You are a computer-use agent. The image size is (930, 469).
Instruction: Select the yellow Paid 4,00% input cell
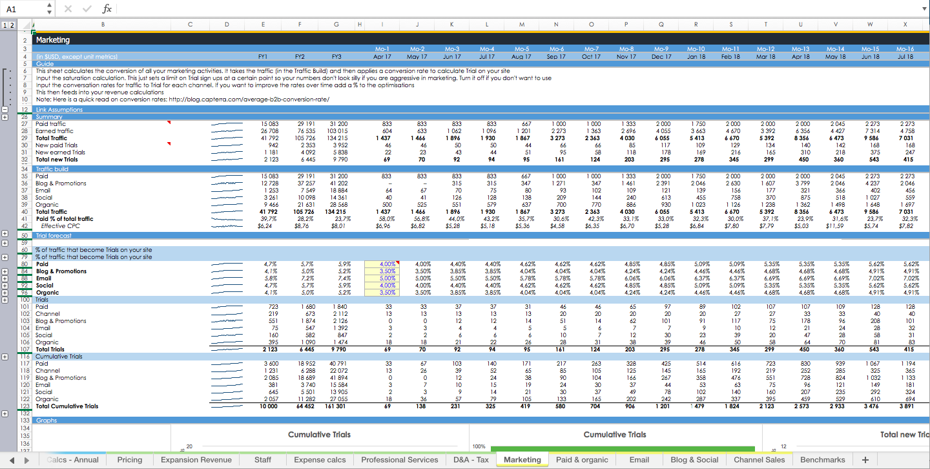[382, 264]
